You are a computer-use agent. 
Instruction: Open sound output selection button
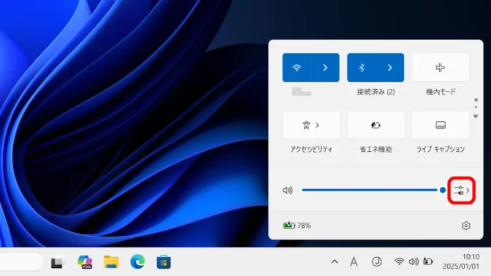[x=462, y=191]
